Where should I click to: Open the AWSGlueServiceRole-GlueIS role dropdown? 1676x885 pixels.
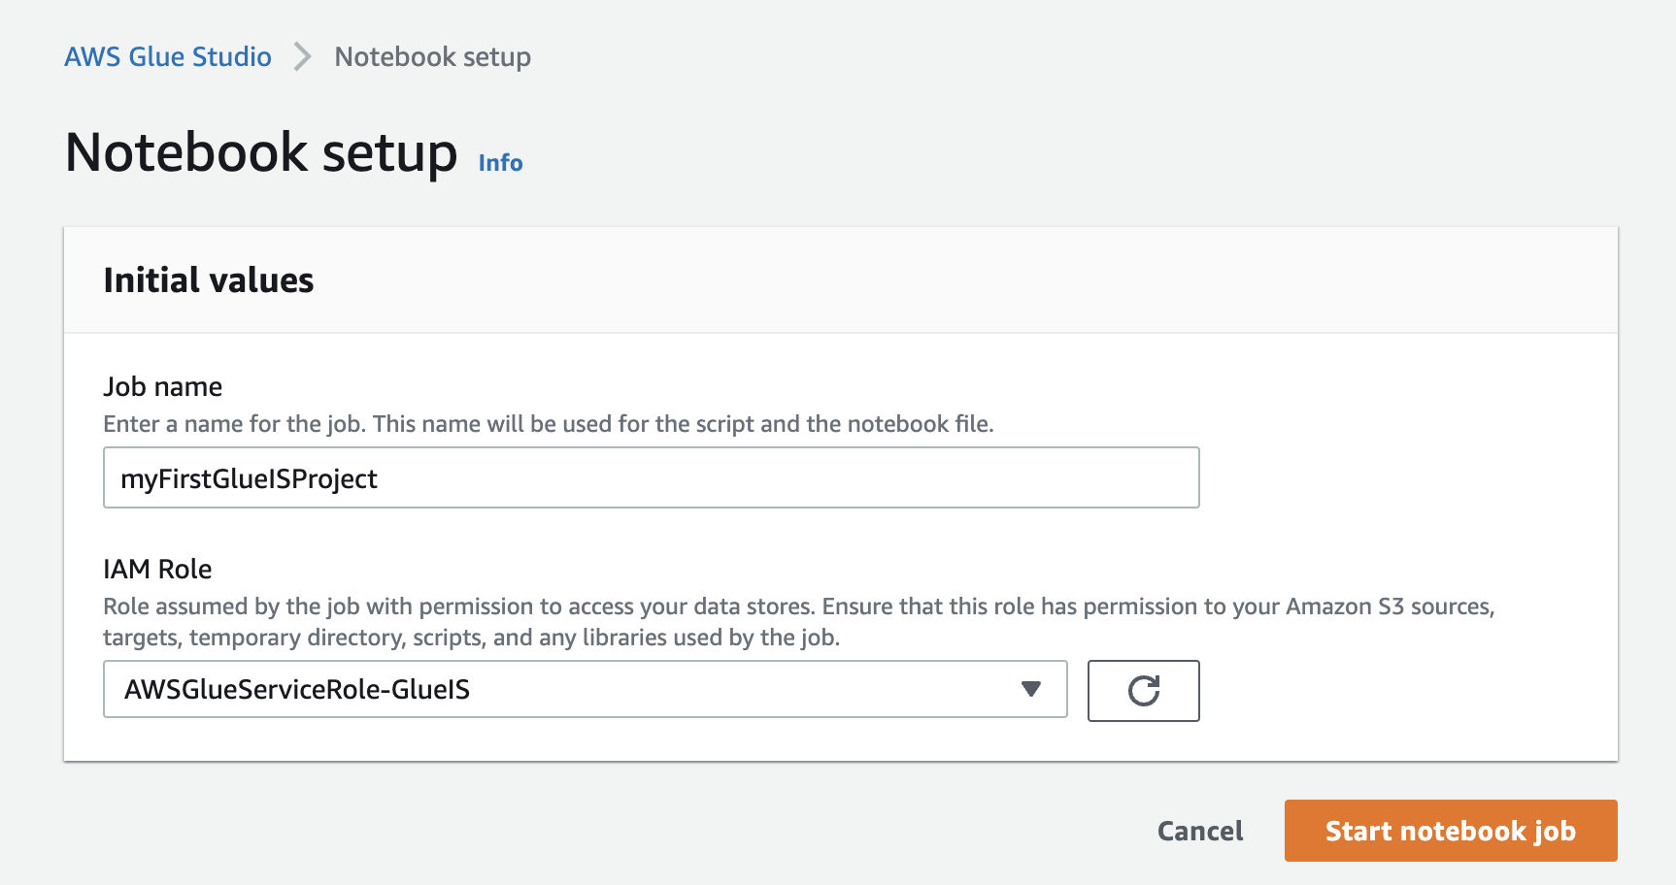tap(585, 689)
